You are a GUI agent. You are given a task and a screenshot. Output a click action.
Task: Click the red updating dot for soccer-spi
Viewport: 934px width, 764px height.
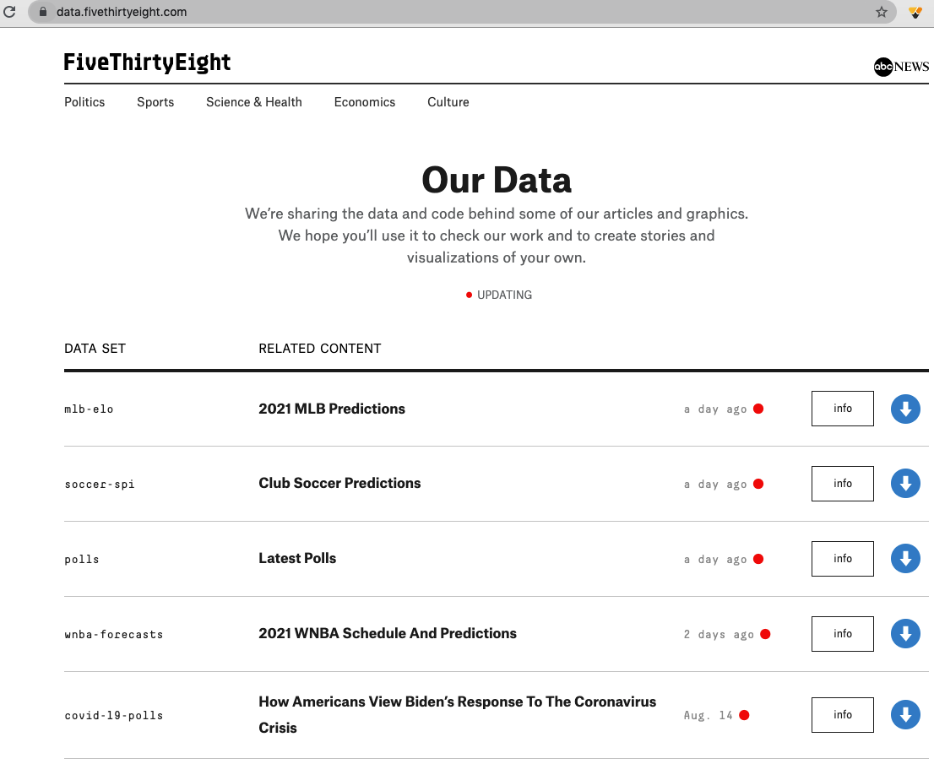click(758, 484)
